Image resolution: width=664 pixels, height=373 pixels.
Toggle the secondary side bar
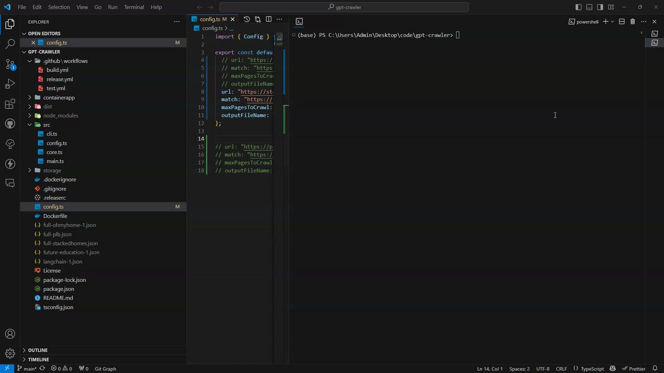(600, 7)
